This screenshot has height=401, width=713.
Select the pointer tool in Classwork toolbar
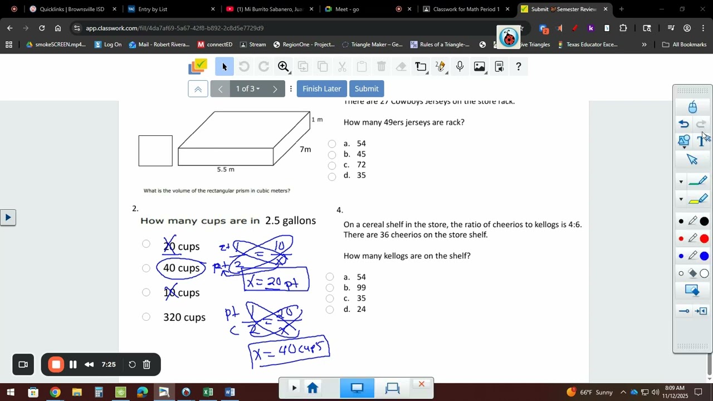coord(224,67)
